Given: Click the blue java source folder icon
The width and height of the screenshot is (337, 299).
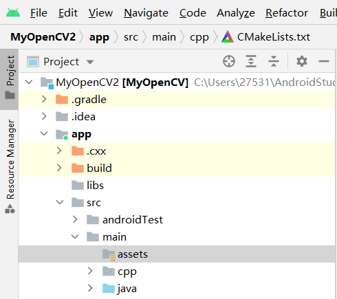Looking at the screenshot, I should (x=109, y=288).
